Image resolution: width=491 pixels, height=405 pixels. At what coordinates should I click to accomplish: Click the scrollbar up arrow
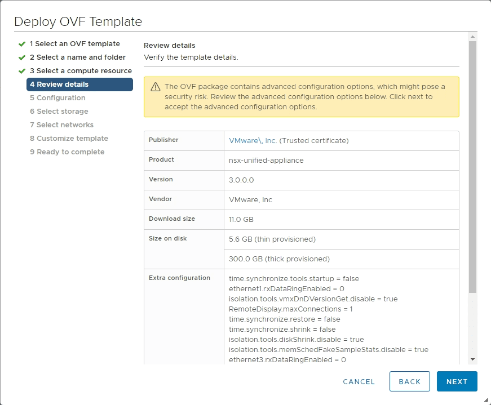click(x=472, y=37)
